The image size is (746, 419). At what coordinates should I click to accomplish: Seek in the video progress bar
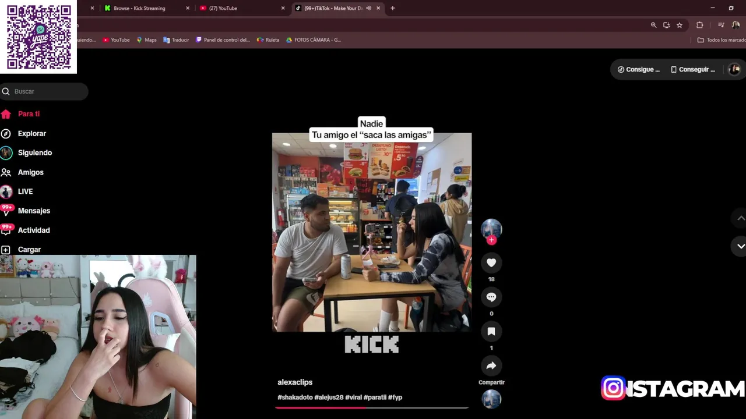(x=372, y=408)
